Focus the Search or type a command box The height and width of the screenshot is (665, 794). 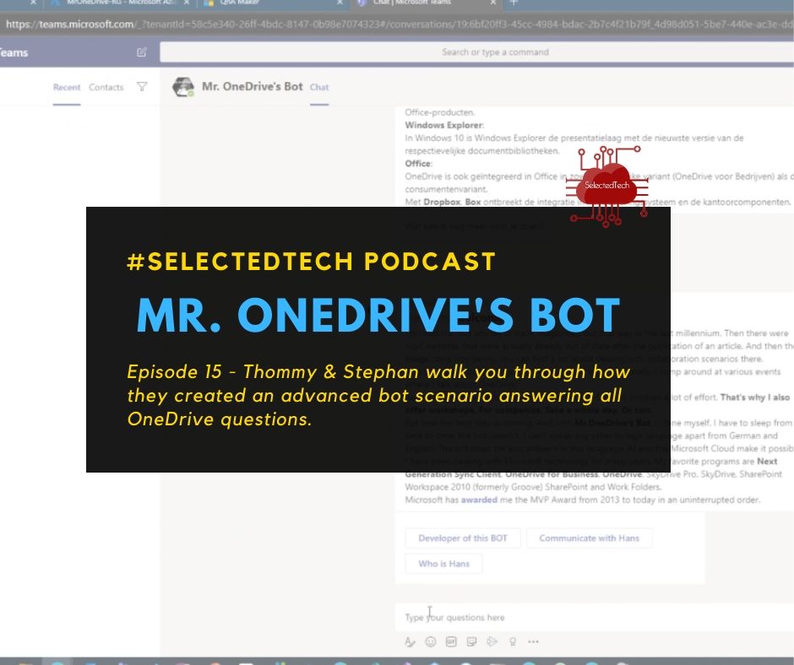tap(477, 52)
